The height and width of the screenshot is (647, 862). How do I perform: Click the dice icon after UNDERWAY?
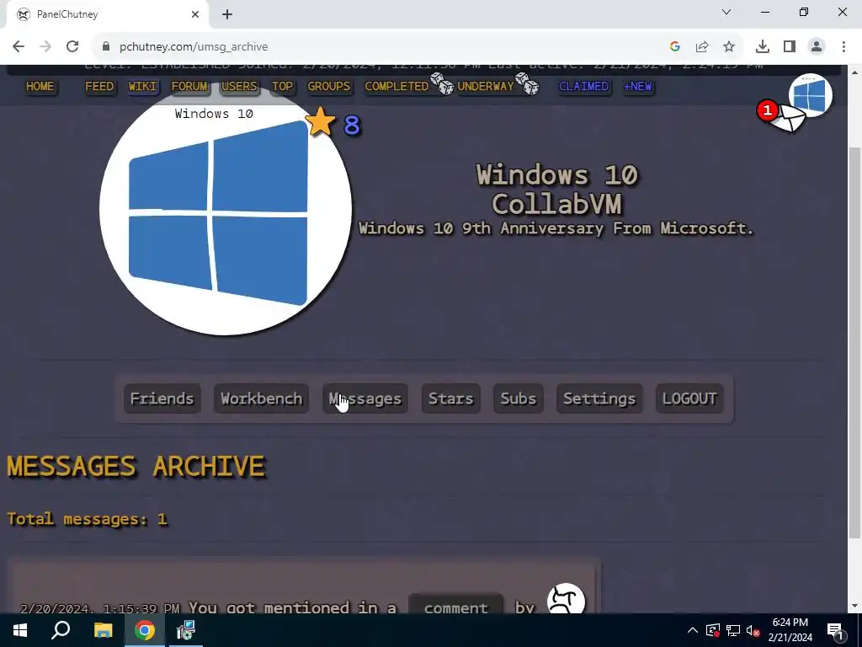pyautogui.click(x=527, y=84)
